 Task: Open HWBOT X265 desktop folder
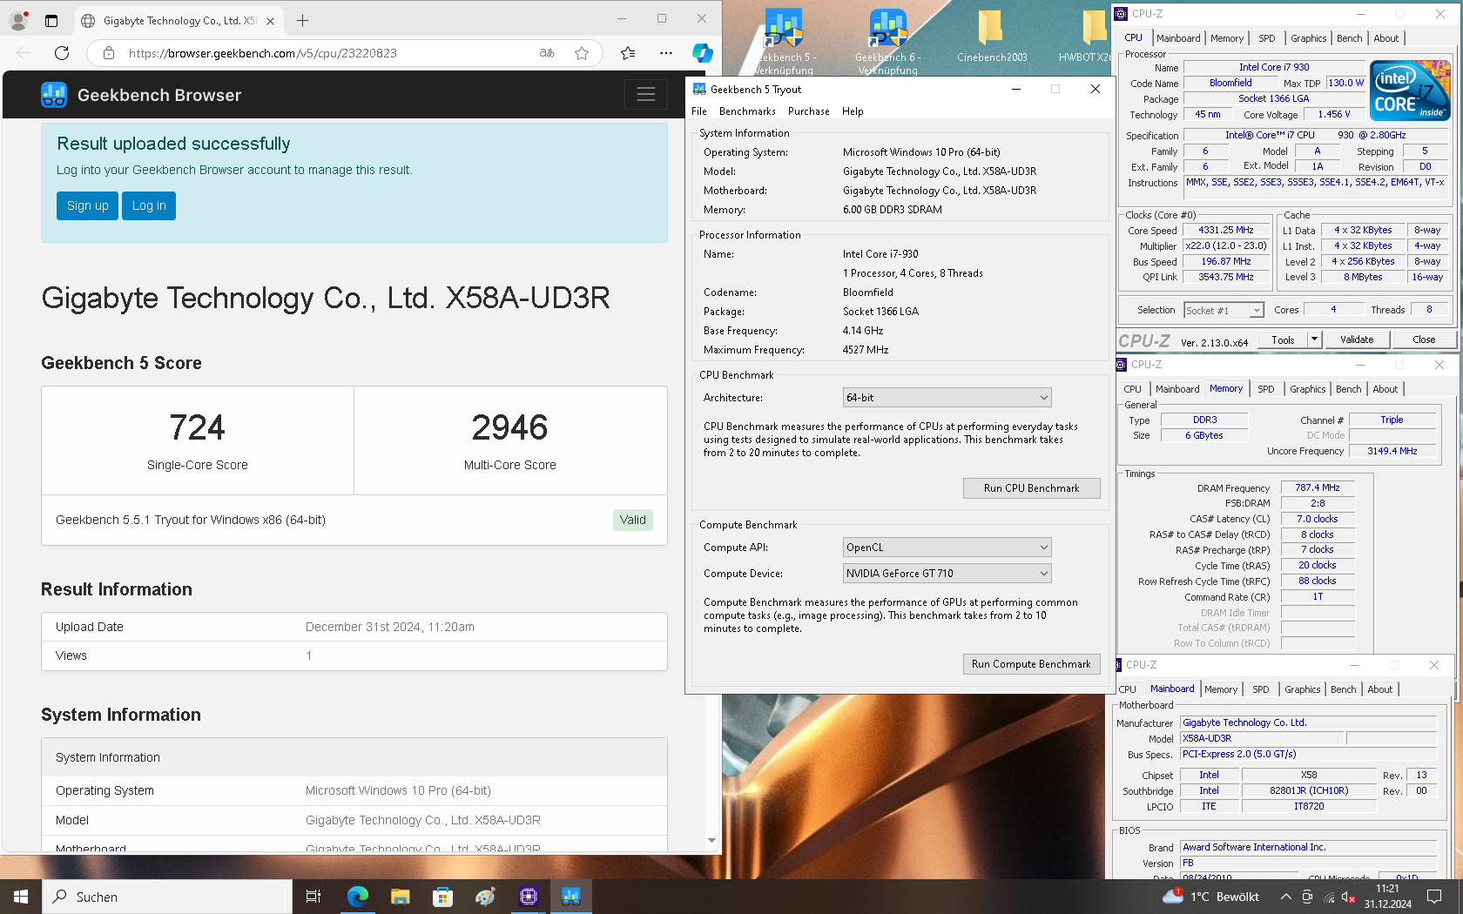pos(1087,37)
